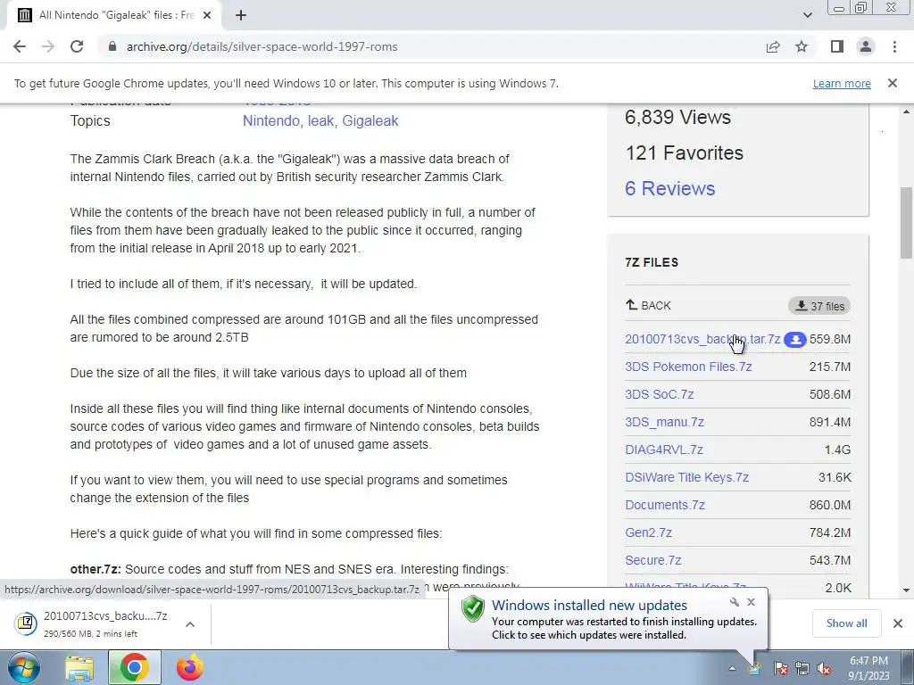Open Chrome's three-dot menu
The width and height of the screenshot is (914, 685).
(x=894, y=46)
